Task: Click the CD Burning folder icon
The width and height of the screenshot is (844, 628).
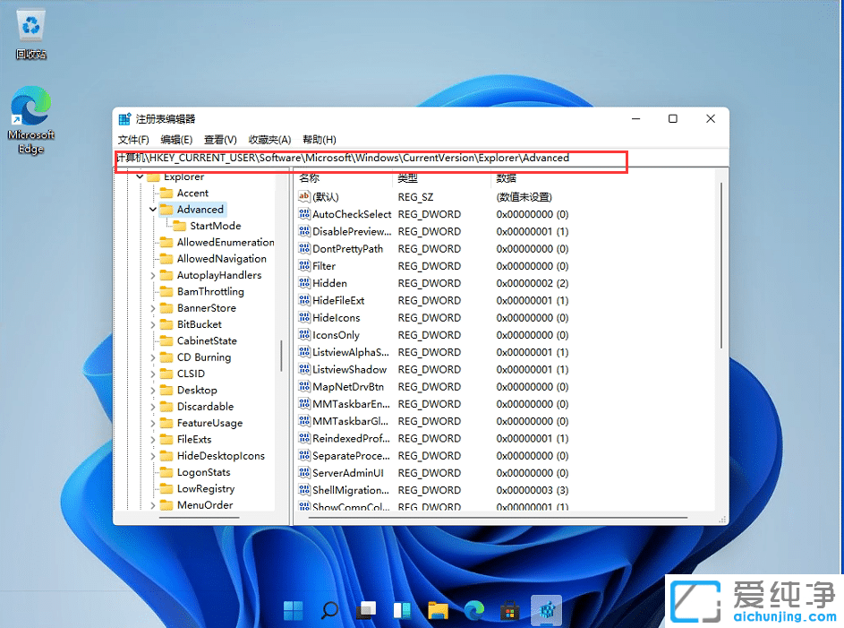Action: click(x=168, y=357)
